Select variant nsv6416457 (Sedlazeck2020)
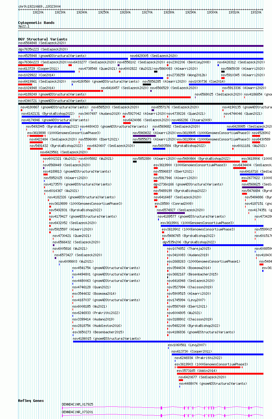 click(125, 88)
